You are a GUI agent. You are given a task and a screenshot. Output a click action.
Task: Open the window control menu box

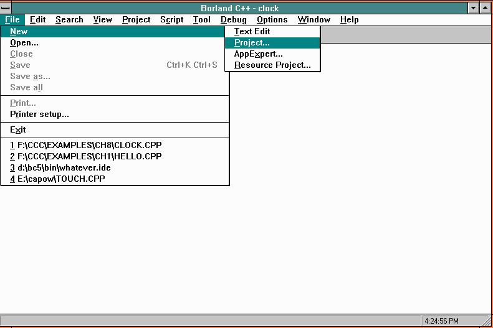[6, 8]
